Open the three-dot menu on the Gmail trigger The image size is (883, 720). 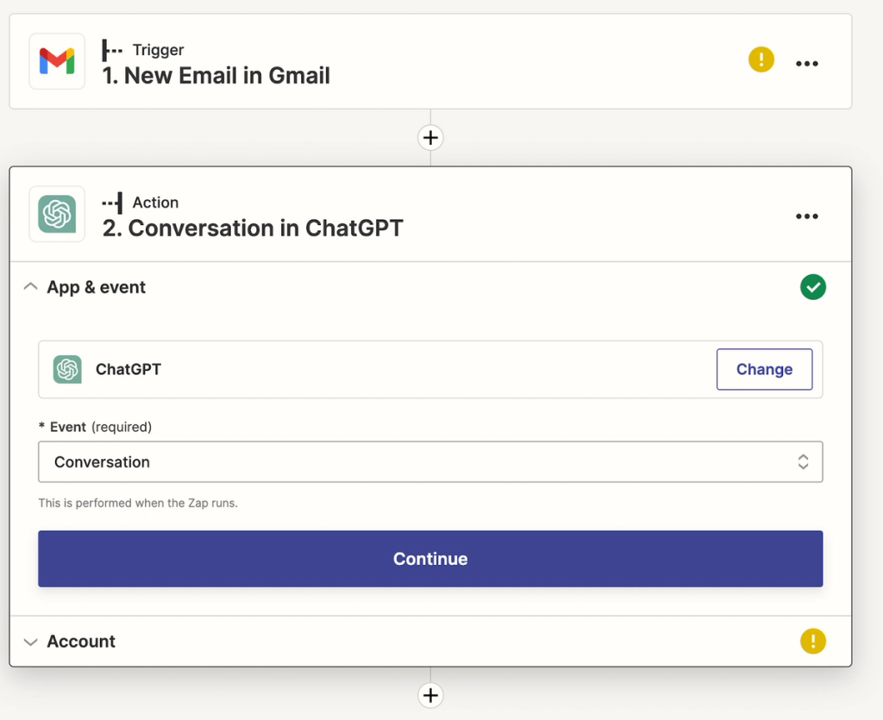click(x=806, y=63)
